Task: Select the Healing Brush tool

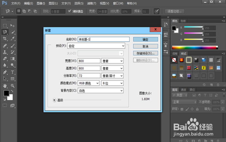Action: click(5, 46)
